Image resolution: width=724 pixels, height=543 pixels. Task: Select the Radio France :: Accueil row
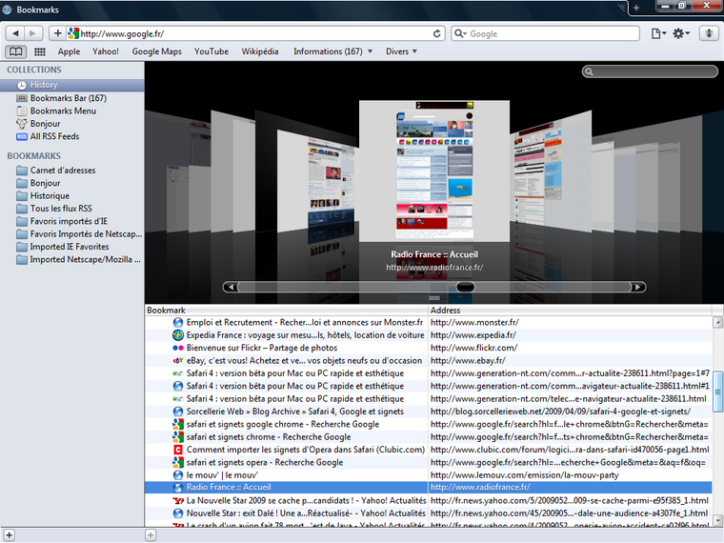(x=428, y=488)
